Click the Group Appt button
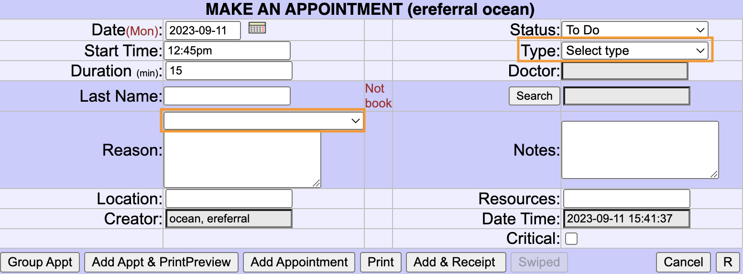Screen dimensions: 743x274 (40, 262)
